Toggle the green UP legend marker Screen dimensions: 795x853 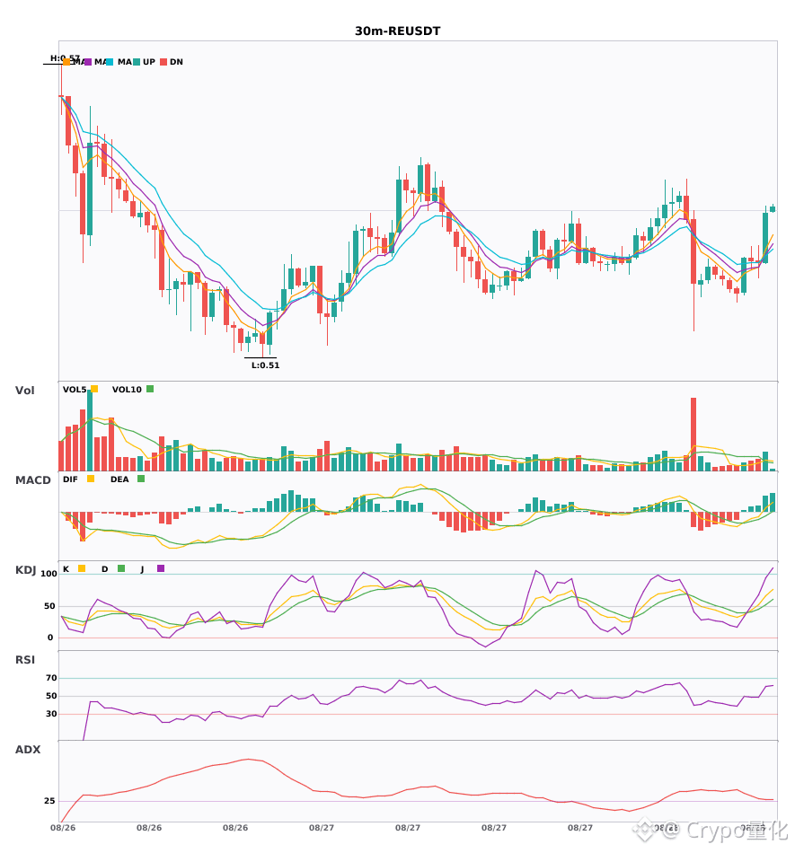point(137,62)
